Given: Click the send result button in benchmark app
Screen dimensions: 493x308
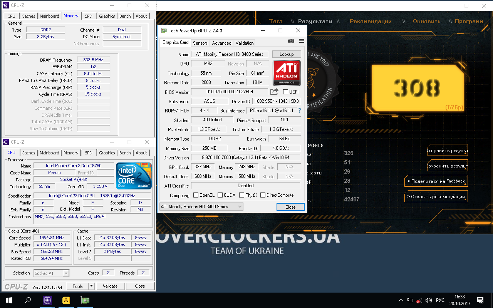Looking at the screenshot, I should (448, 151).
